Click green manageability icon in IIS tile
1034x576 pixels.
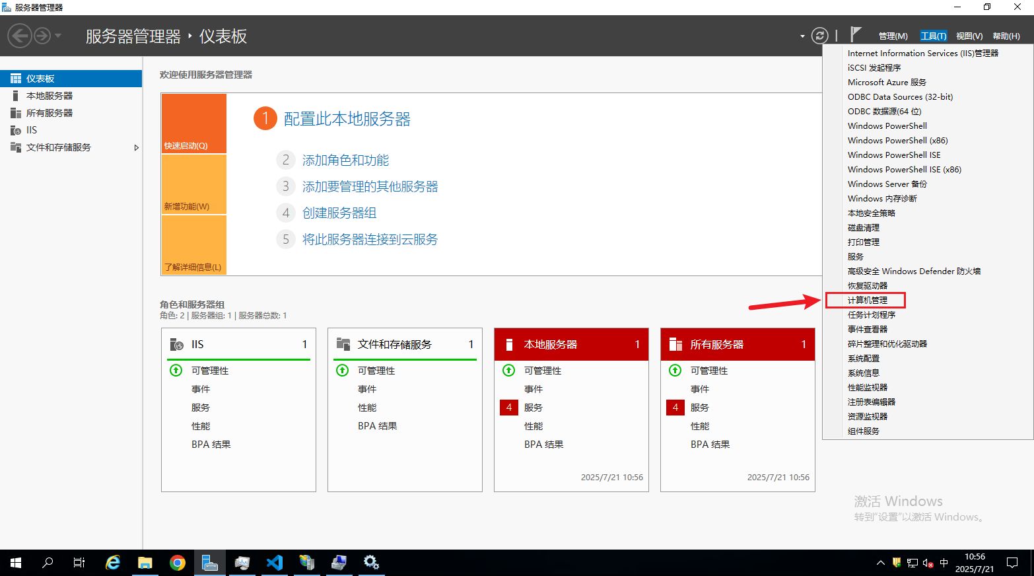(176, 371)
